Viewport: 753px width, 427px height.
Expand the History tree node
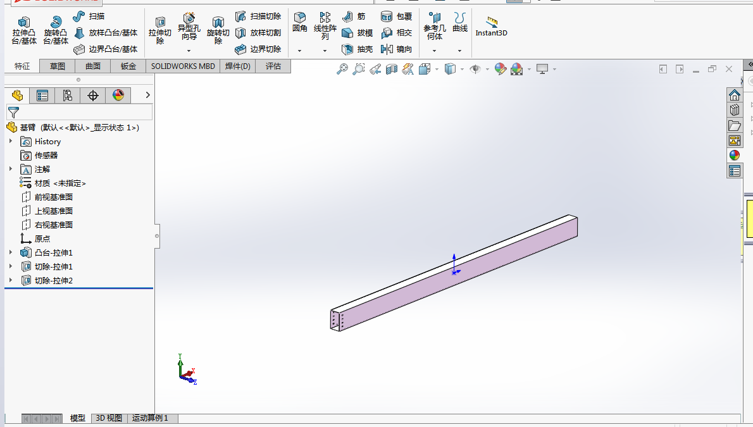coord(11,141)
